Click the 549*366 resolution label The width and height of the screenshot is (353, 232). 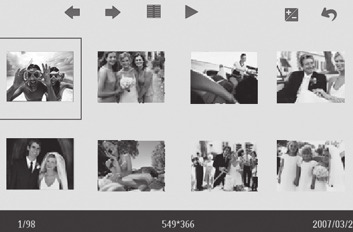[x=178, y=224]
